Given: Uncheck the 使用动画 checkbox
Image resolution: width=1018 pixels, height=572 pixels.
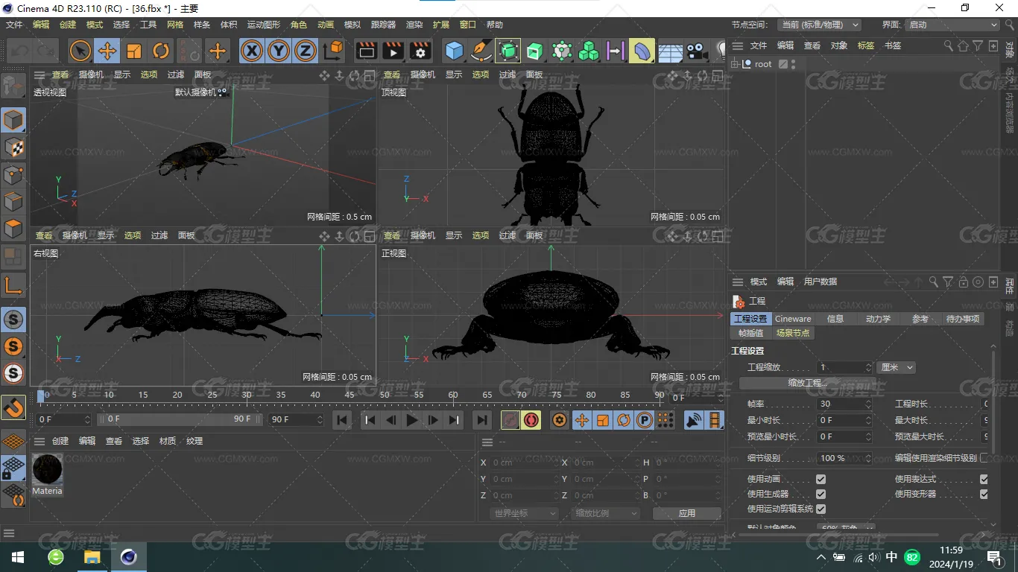Looking at the screenshot, I should 821,479.
